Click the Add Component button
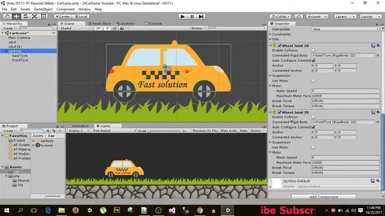This screenshot has width=385, height=216. tap(324, 197)
